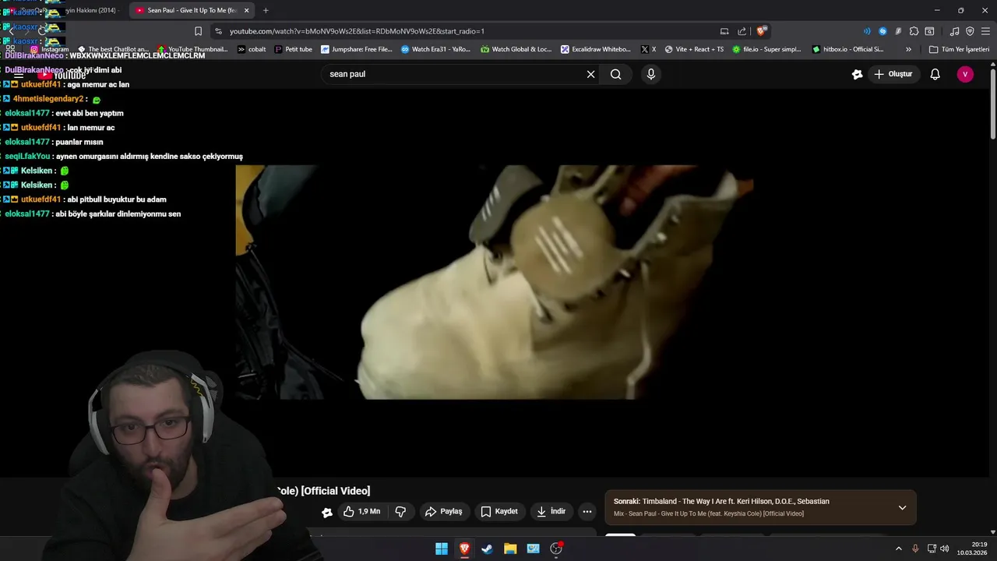Show hidden system tray icons
The width and height of the screenshot is (997, 561).
click(x=898, y=549)
